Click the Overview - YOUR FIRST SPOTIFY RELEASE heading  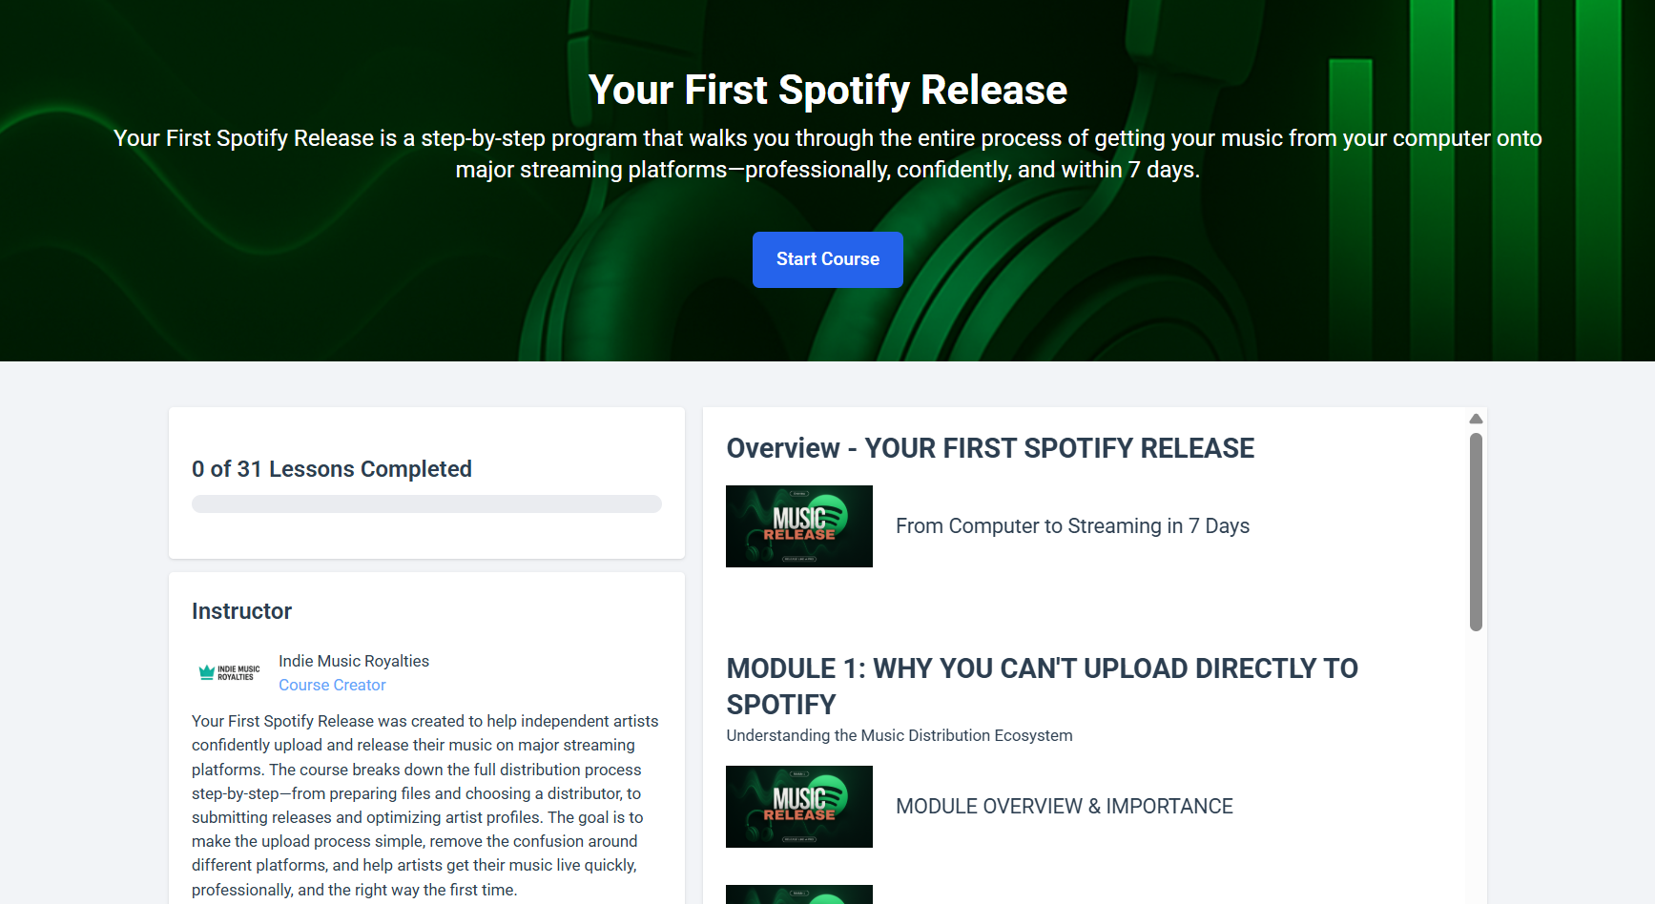(x=990, y=448)
